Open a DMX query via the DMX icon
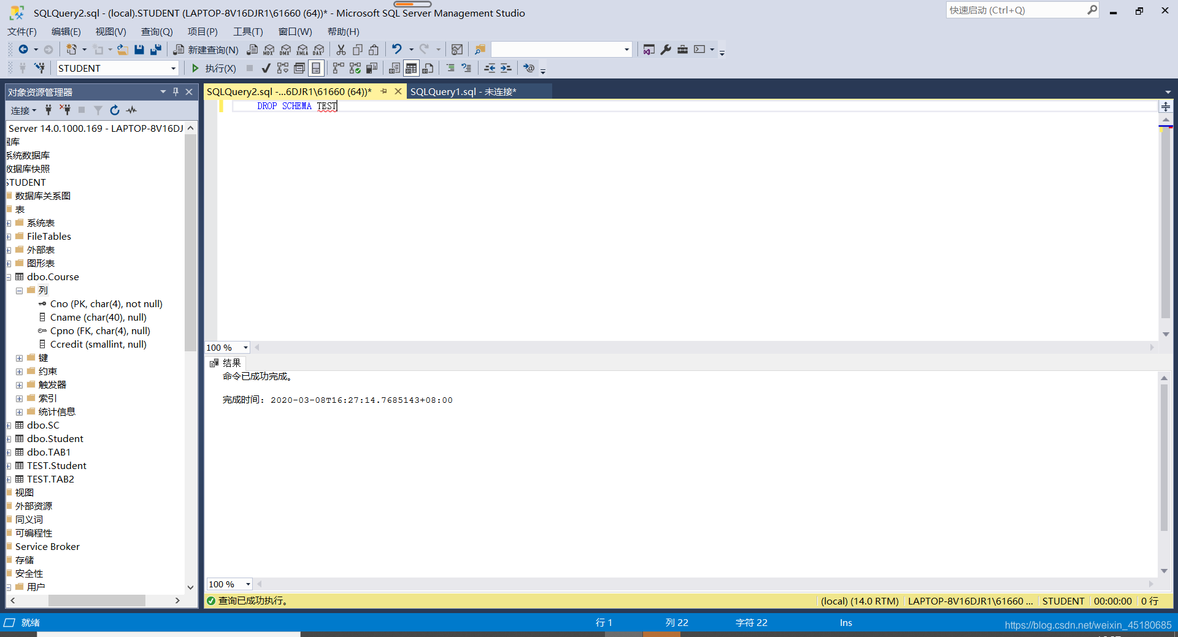1178x637 pixels. [285, 50]
